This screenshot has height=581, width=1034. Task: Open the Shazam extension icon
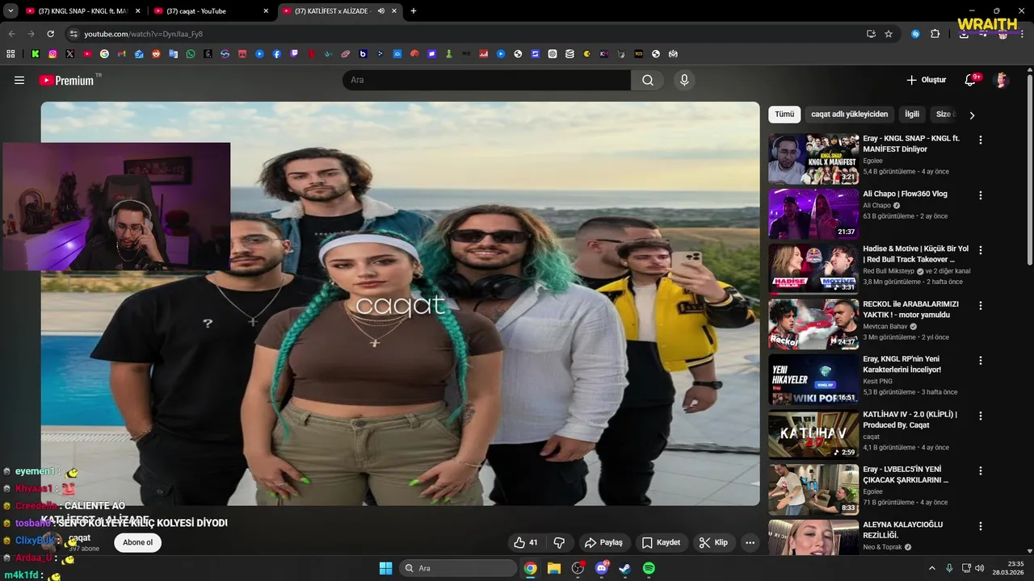click(x=915, y=34)
